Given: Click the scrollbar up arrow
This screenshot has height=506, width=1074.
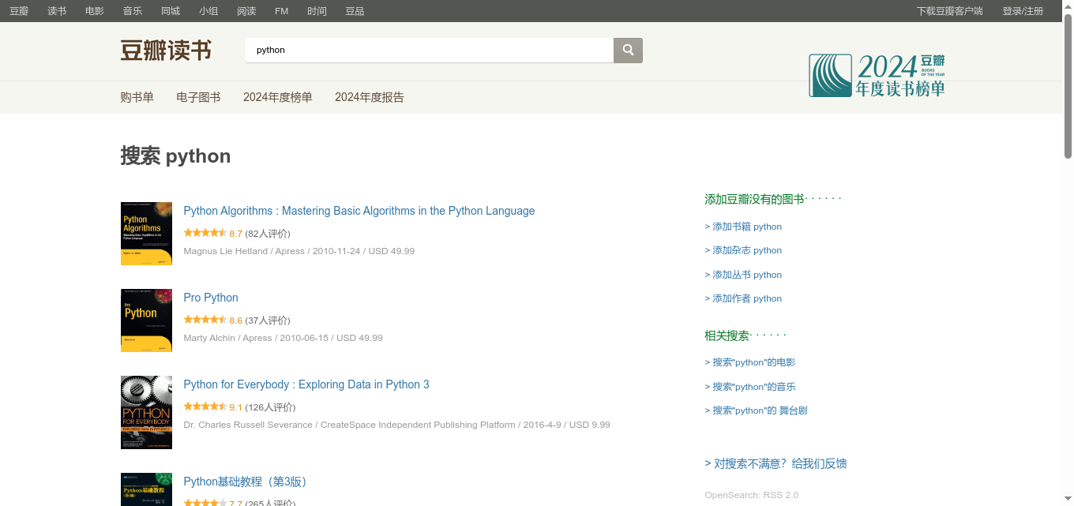Looking at the screenshot, I should pos(1068,6).
